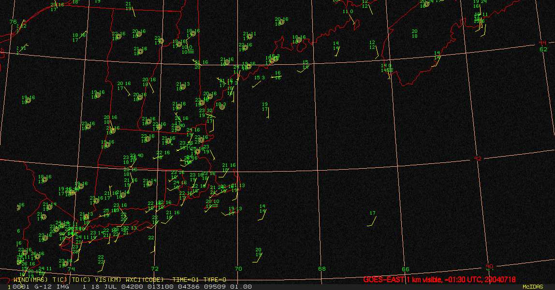Click the longitude label 74
Image resolution: width=555 pixels, height=290 pixels.
[72, 269]
